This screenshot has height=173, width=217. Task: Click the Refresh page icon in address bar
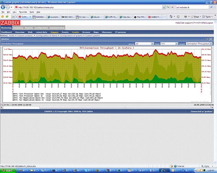168,7
